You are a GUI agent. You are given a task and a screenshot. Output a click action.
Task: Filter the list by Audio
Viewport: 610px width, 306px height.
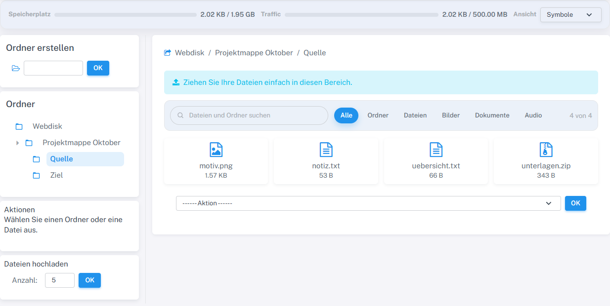coord(533,115)
